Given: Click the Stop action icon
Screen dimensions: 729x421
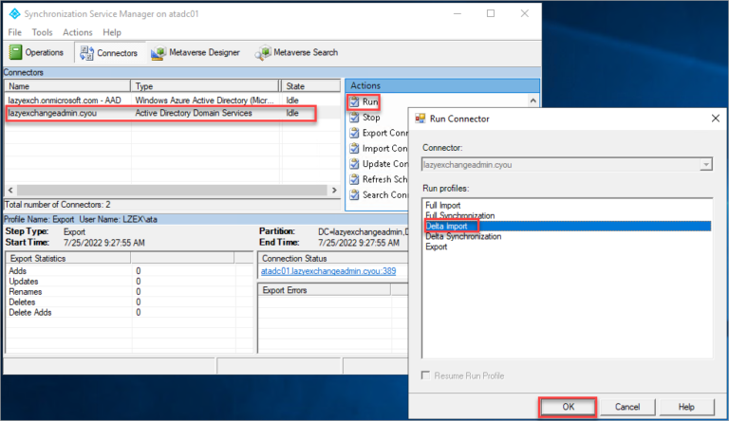Looking at the screenshot, I should click(354, 118).
